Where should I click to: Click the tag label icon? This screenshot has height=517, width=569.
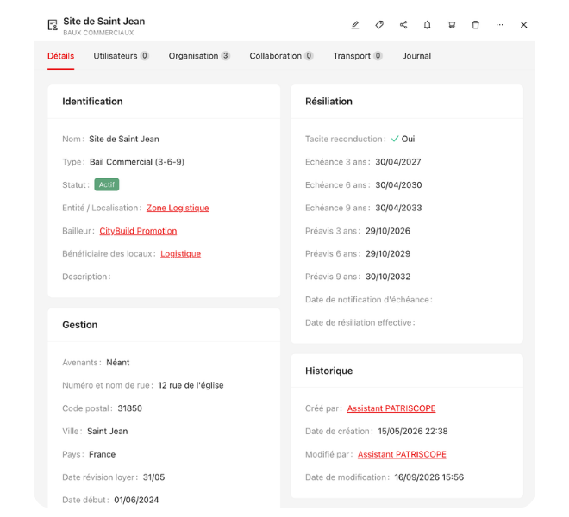click(x=379, y=25)
